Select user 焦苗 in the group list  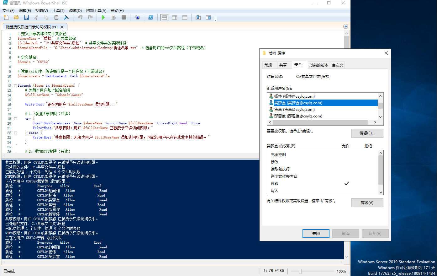(323, 110)
